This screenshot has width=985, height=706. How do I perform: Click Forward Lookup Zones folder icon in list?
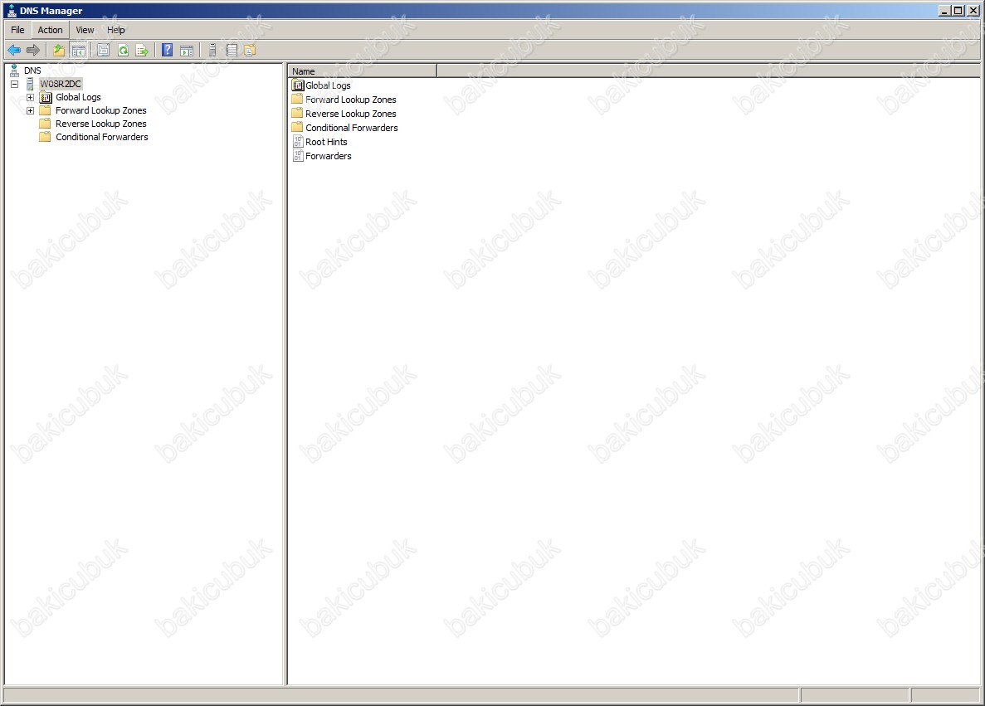[x=298, y=100]
